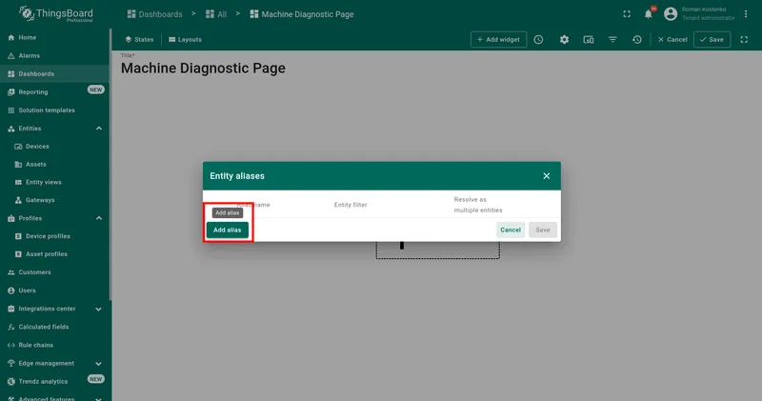Go to Dashboards breadcrumb

click(x=154, y=14)
